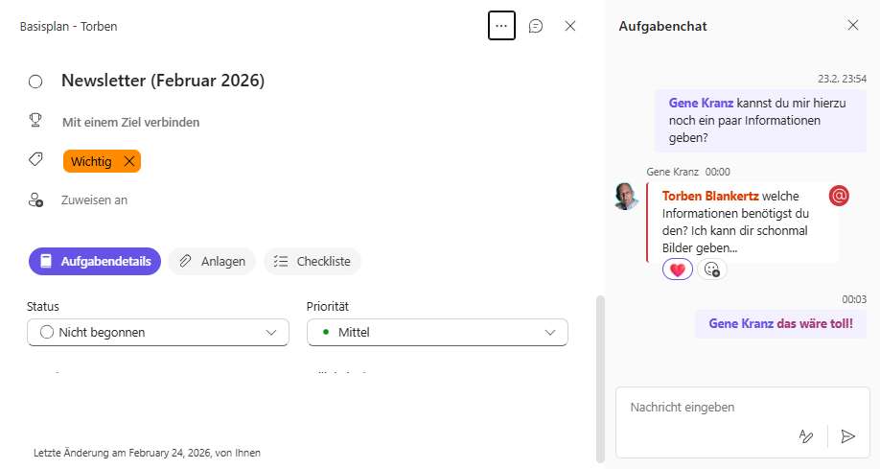Click the send message arrow icon
The image size is (880, 469).
pos(847,436)
